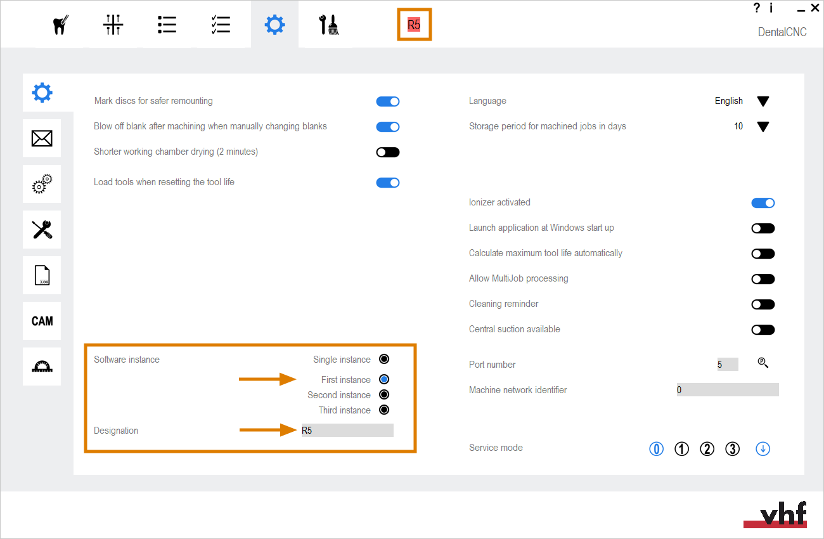Open the LOG file page

42,275
